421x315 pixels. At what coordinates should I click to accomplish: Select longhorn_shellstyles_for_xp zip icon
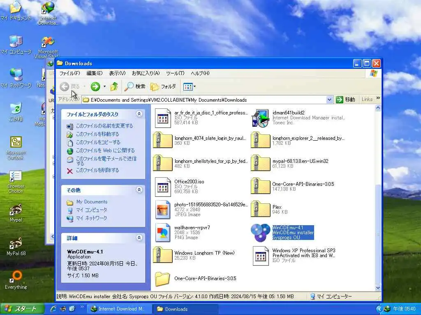click(162, 163)
